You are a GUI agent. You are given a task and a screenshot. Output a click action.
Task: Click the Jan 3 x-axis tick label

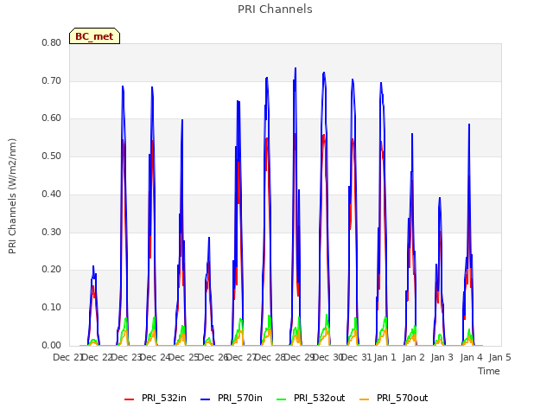(442, 357)
